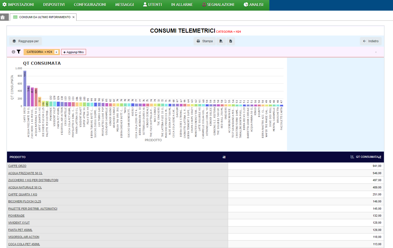393x248 pixels.
Task: Open the CONFIGURAZIONI menu
Action: (90, 5)
